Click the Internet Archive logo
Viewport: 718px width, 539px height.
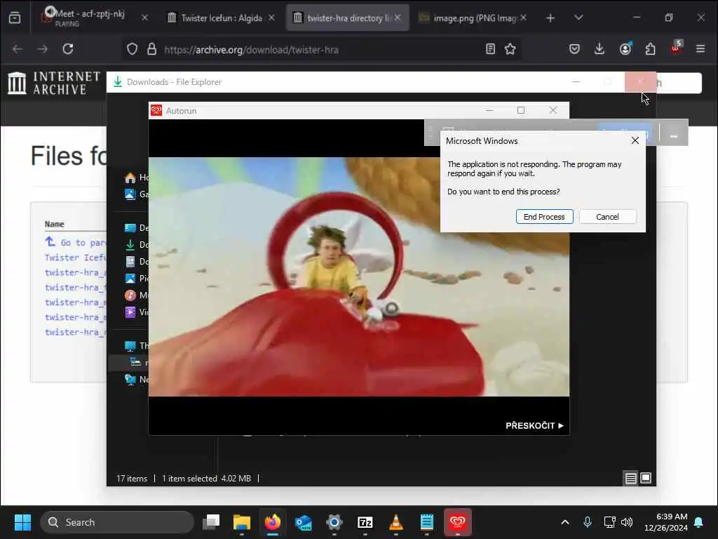[x=54, y=83]
